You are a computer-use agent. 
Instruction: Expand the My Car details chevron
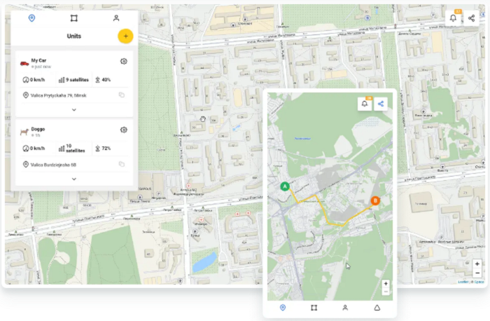[74, 109]
